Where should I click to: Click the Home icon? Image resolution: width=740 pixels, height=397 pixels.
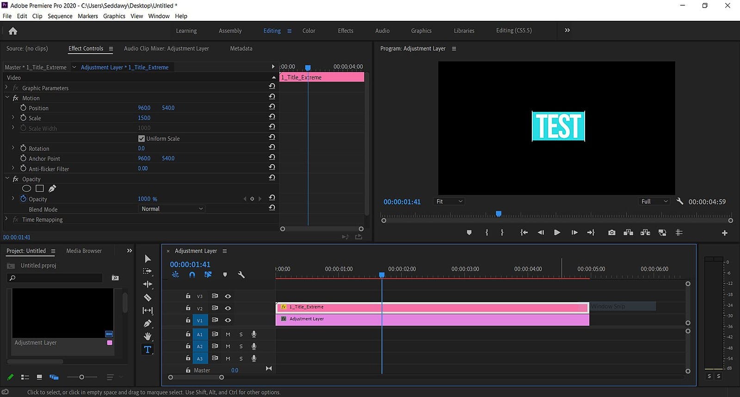pos(13,31)
